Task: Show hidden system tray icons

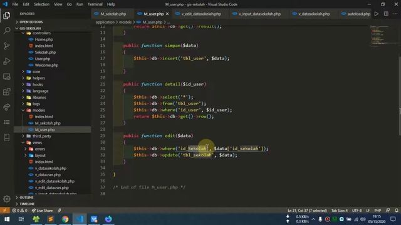Action: [x=313, y=219]
